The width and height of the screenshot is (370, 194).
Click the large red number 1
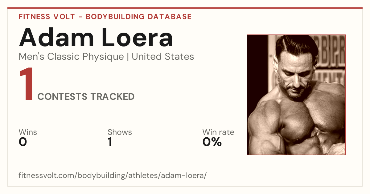[26, 84]
